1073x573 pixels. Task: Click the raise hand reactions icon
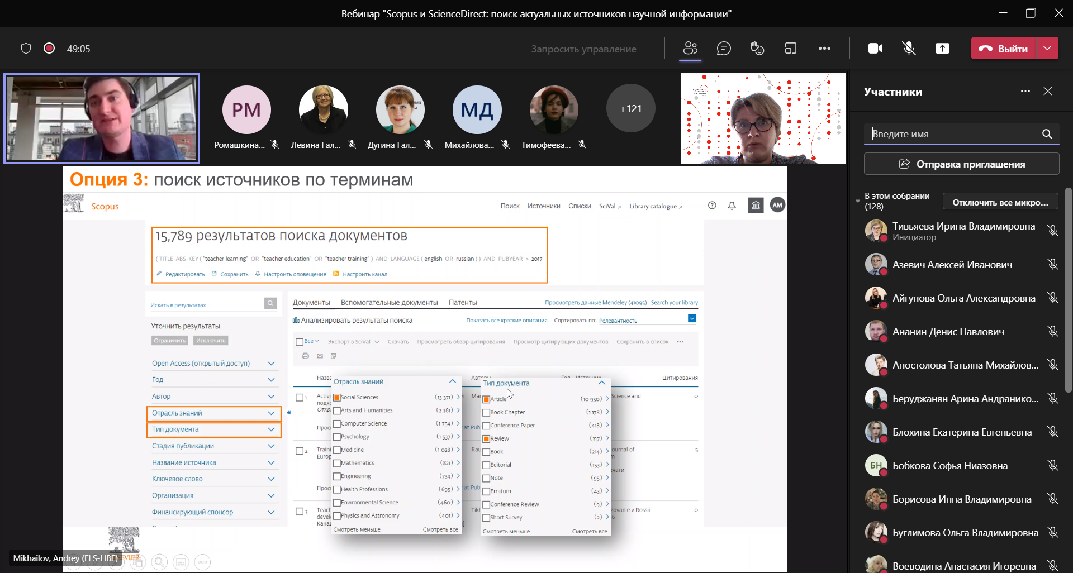757,49
